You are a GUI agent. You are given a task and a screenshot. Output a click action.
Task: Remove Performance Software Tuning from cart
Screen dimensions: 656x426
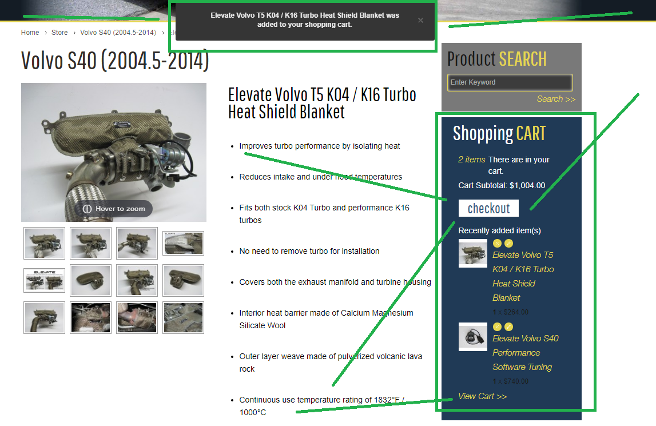497,327
